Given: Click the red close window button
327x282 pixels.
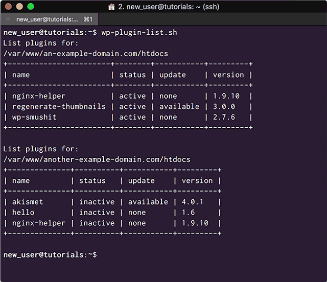Looking at the screenshot, I should [x=8, y=7].
